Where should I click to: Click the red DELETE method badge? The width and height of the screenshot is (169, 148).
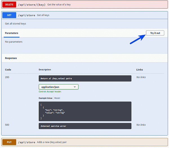coord(9,5)
